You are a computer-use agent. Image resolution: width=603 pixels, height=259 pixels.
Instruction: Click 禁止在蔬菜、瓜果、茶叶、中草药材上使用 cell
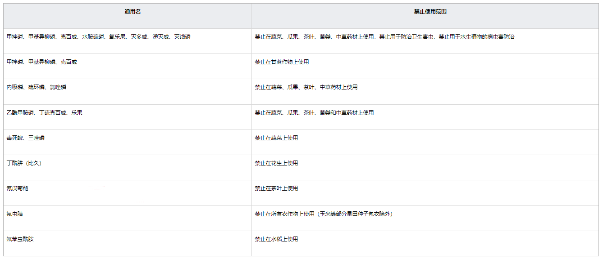306,87
